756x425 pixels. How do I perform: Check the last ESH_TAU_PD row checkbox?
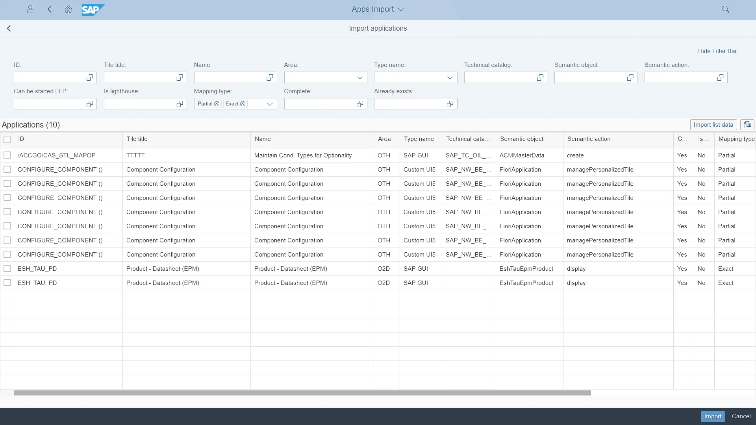click(x=7, y=283)
